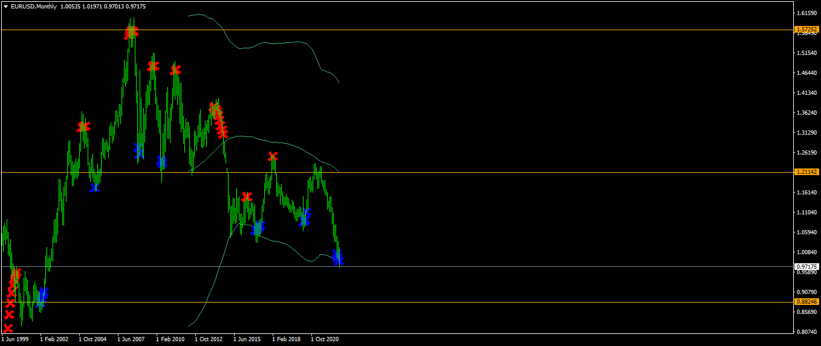Click the 1.46440 price scale value
Viewport: 821px width, 346px height.
806,73
